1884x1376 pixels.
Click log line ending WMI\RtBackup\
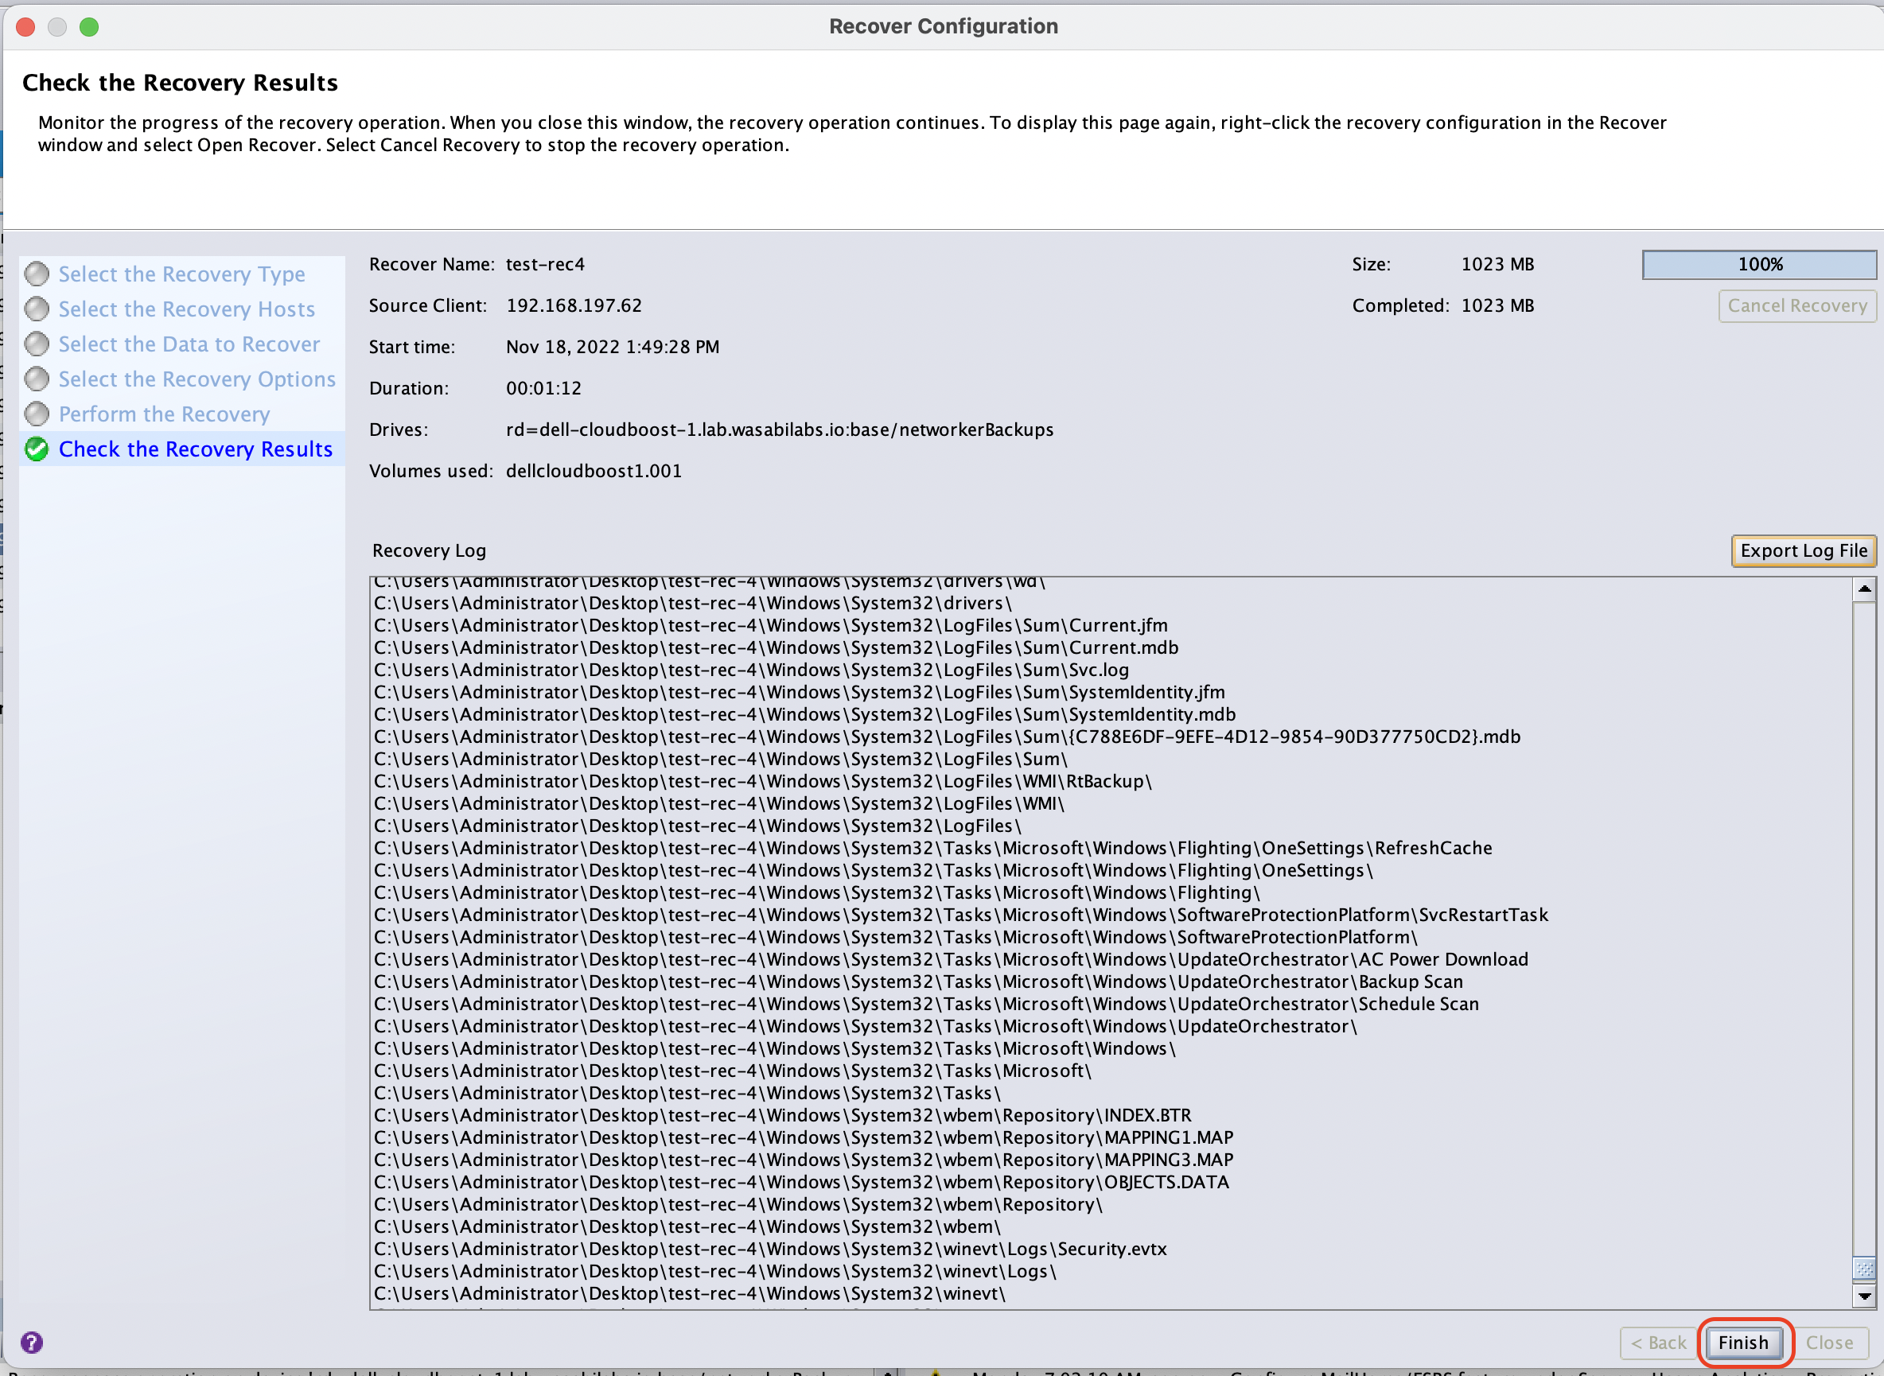pos(762,781)
